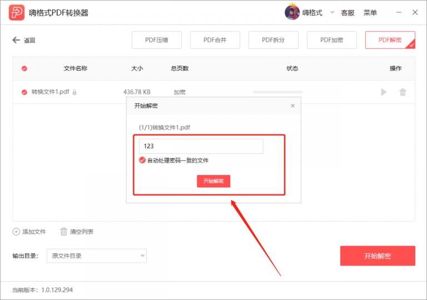Close the converter main window
Viewport: 427px width, 300px height.
[x=415, y=12]
